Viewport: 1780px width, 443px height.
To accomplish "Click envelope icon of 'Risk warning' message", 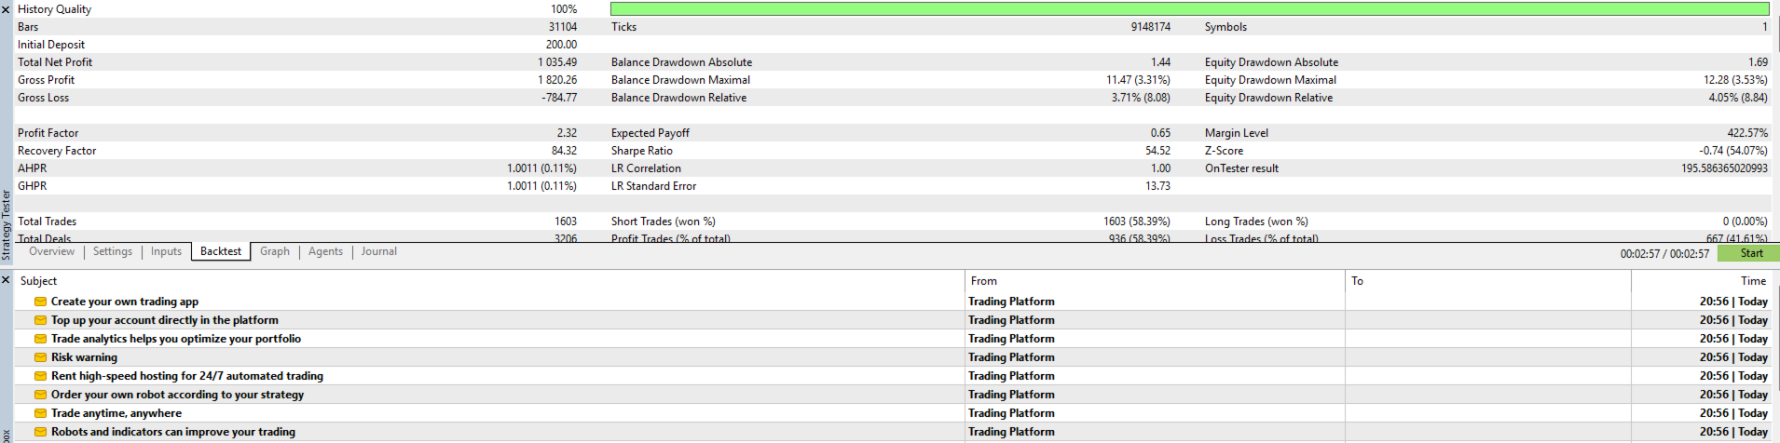I will (40, 357).
